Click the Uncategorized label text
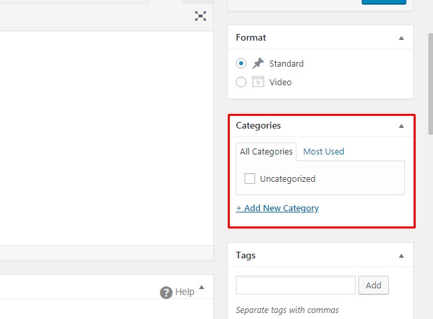Screen dimensions: 433x319 coord(288,179)
